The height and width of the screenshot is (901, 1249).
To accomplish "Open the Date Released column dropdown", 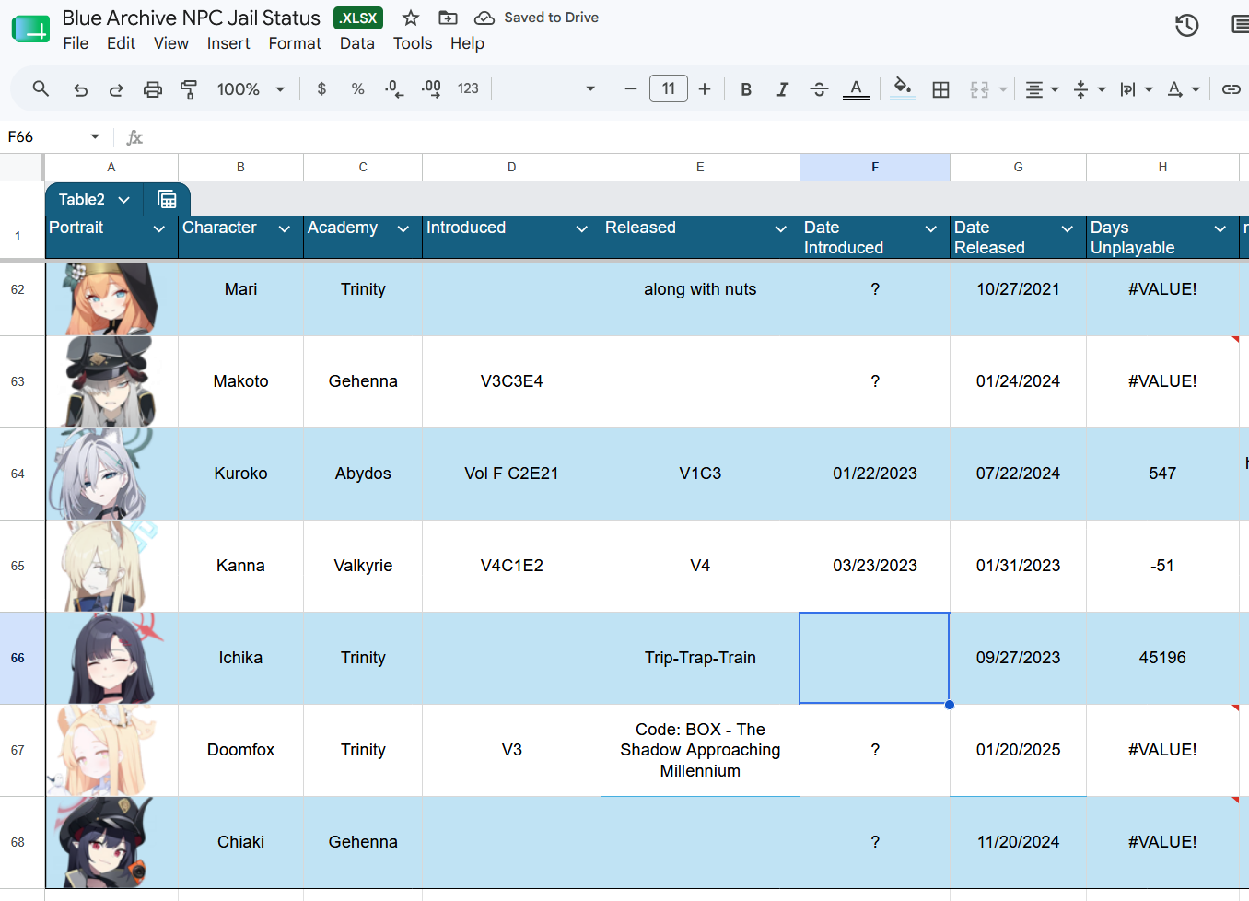I will pyautogui.click(x=1068, y=228).
